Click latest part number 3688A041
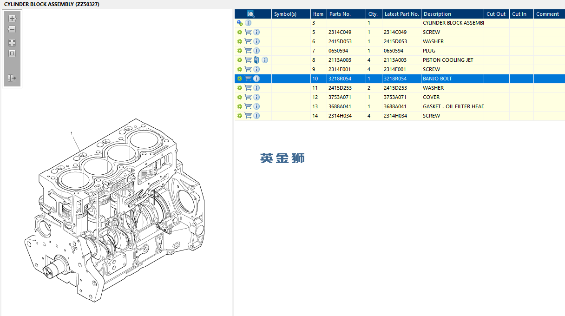 [x=395, y=106]
